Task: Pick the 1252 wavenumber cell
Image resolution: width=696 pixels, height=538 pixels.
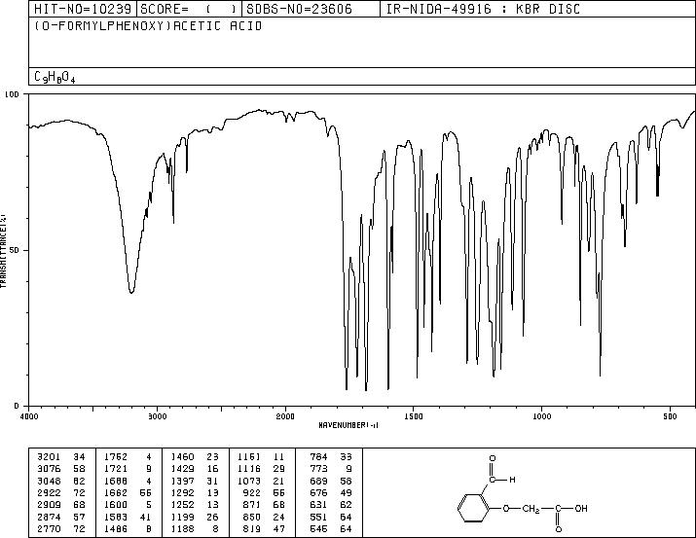Action: point(182,505)
